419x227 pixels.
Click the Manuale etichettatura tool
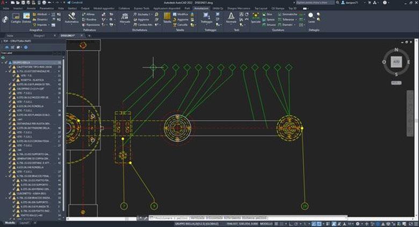coord(125,18)
